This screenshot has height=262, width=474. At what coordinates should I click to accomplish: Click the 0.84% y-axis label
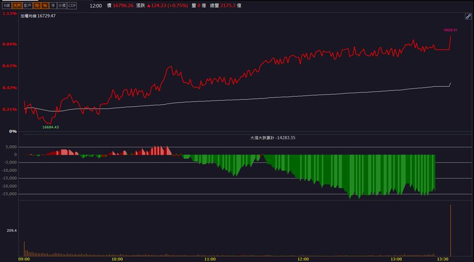(9, 44)
